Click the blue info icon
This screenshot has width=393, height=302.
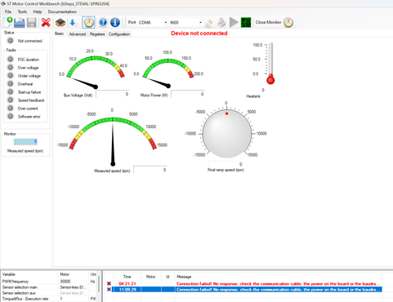point(115,22)
